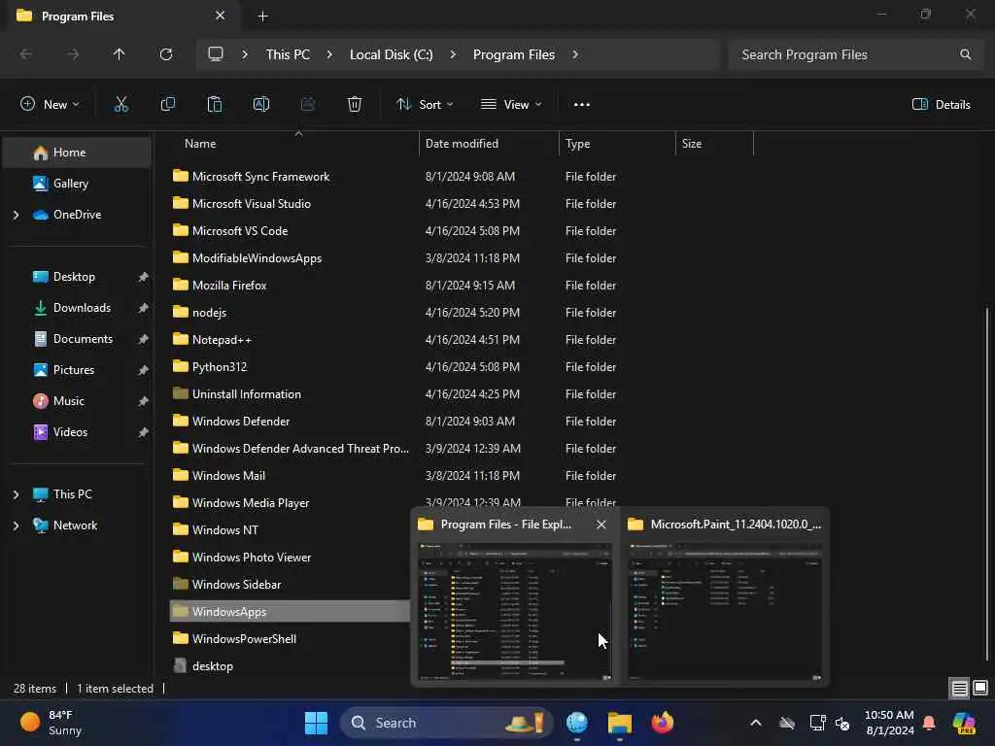The image size is (995, 746).
Task: Unpin Videos using its pin icon
Action: 144,432
